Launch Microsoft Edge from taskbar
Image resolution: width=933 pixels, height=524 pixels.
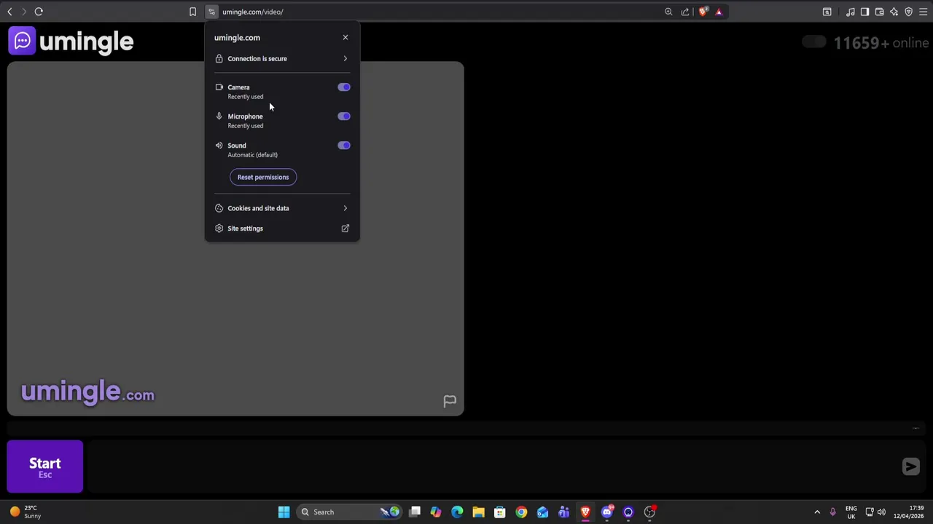tap(457, 512)
